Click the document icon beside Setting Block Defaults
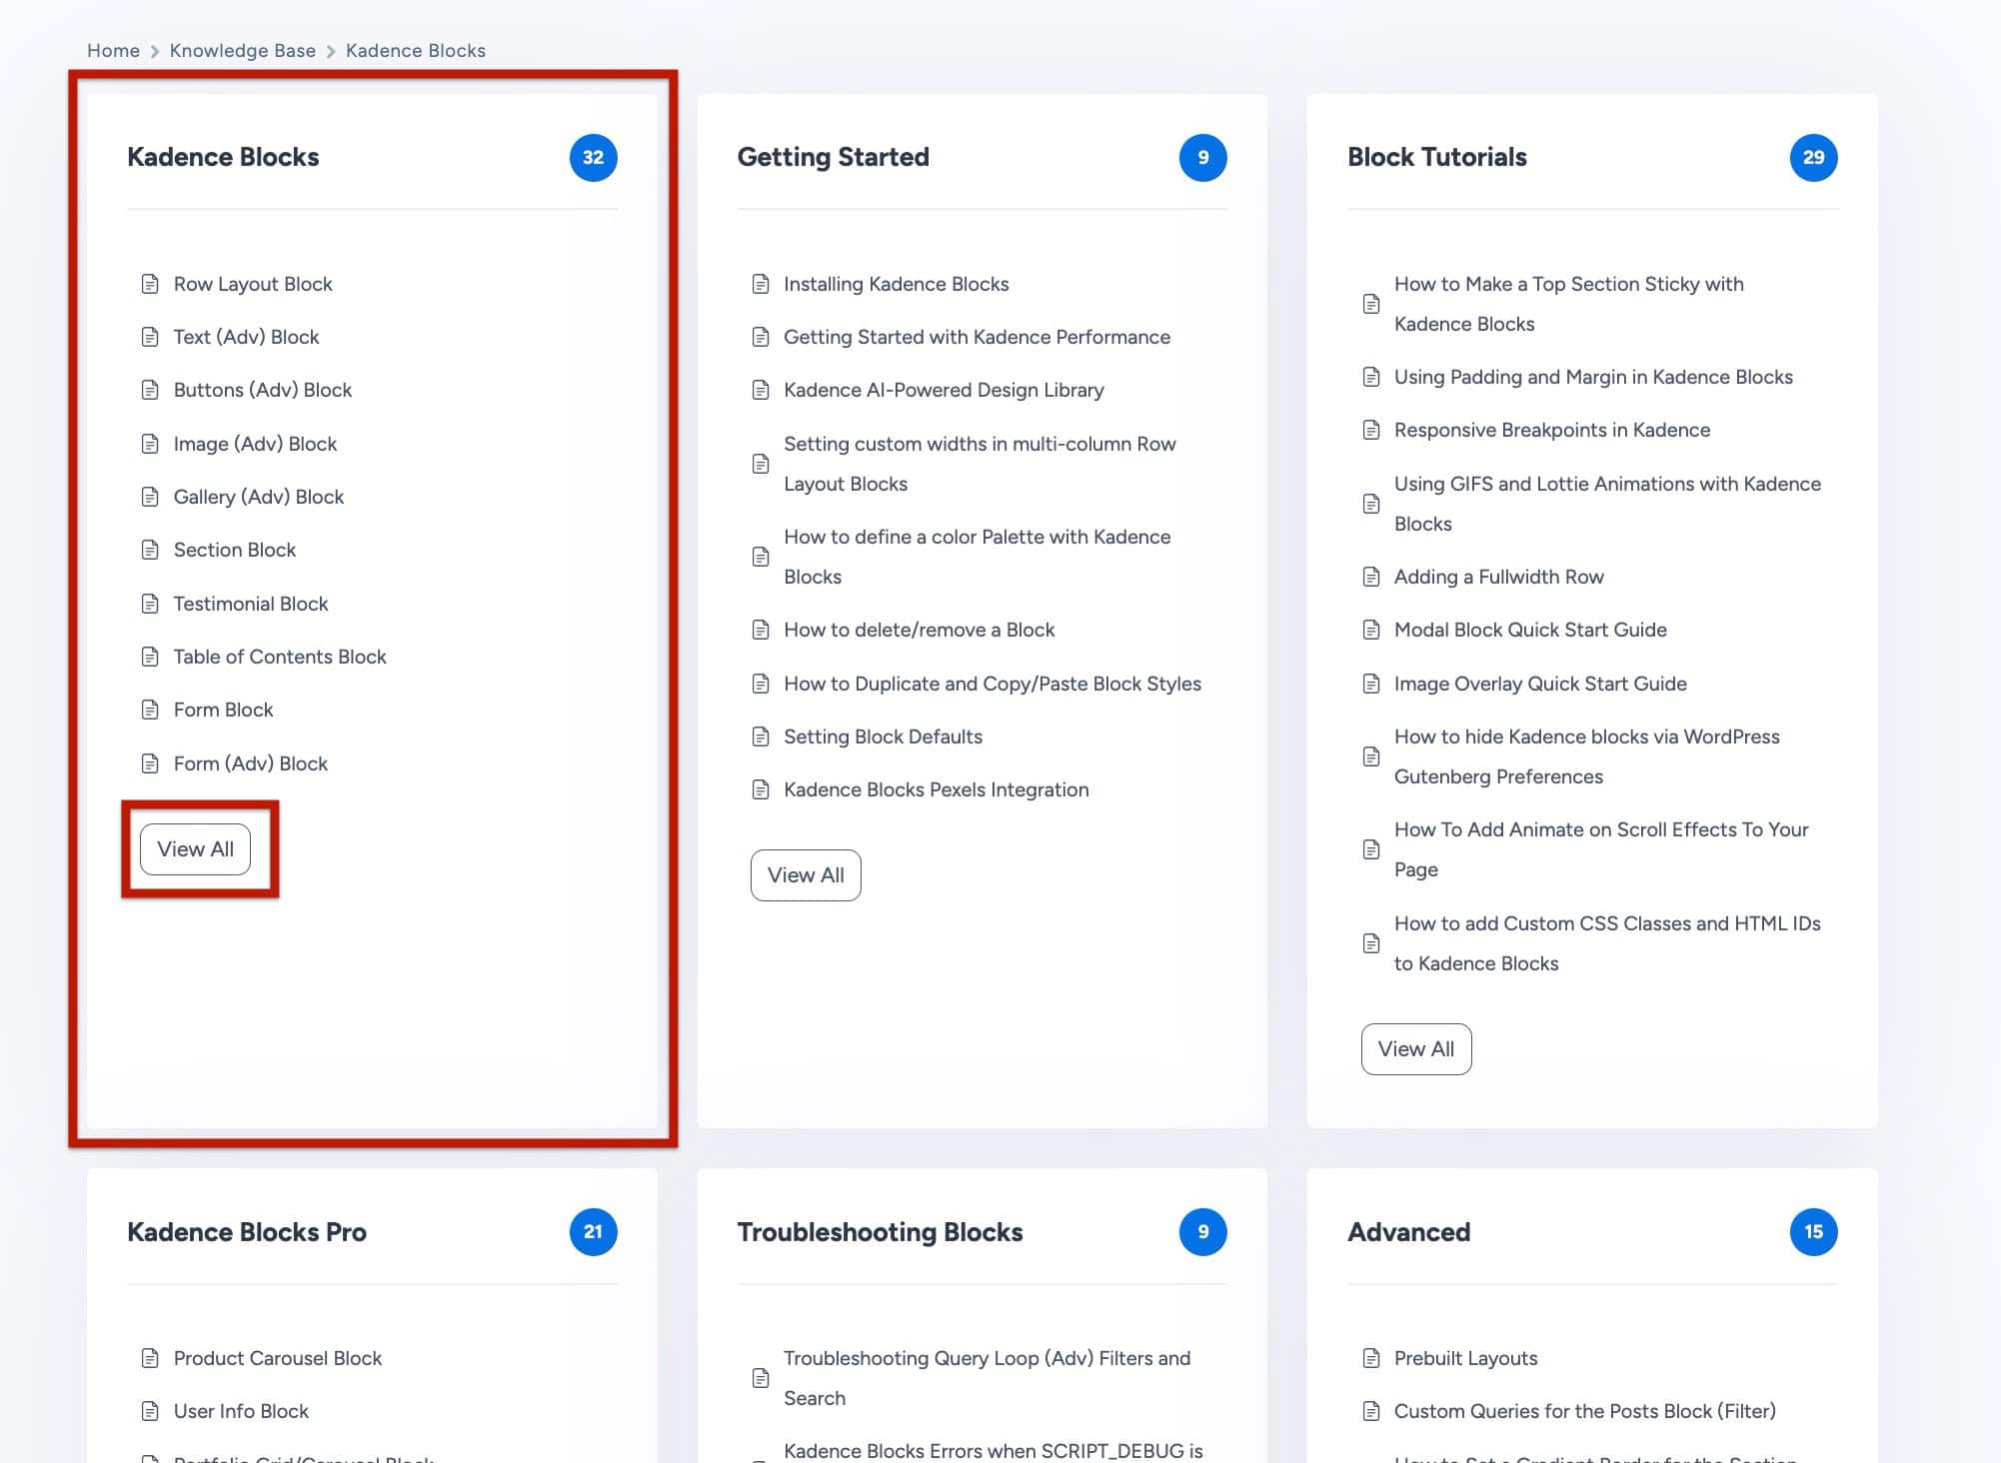 tap(761, 736)
